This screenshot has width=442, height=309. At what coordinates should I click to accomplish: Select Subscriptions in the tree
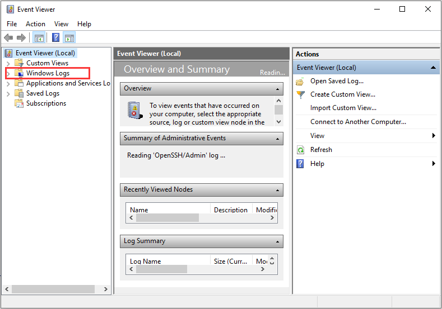tap(46, 103)
